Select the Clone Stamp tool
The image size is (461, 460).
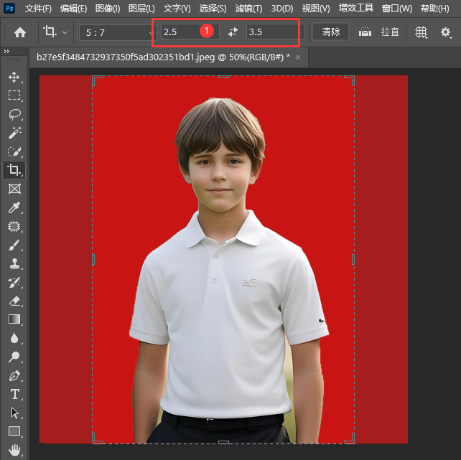(x=14, y=263)
